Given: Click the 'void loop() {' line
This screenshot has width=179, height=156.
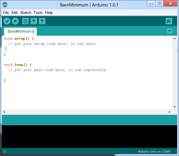Looking at the screenshot, I should (18, 65).
